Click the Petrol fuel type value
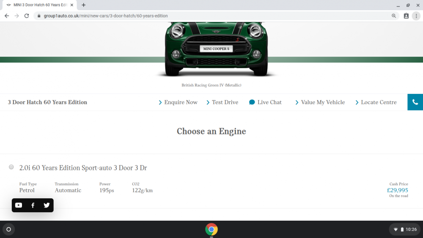Screen dimensions: 423x238 [x=27, y=190]
